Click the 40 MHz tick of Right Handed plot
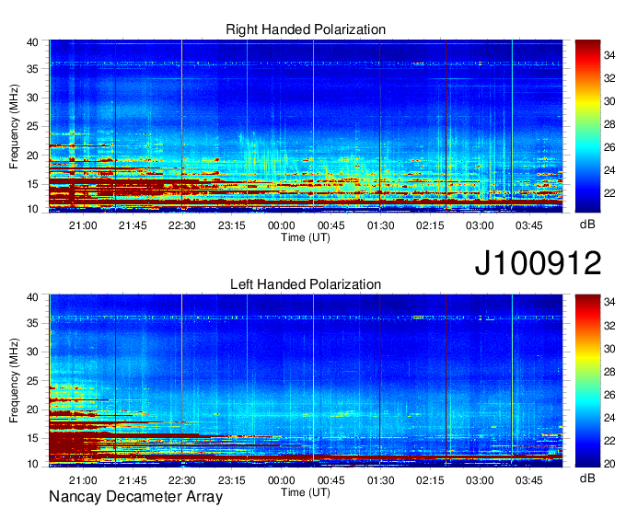 (x=33, y=42)
